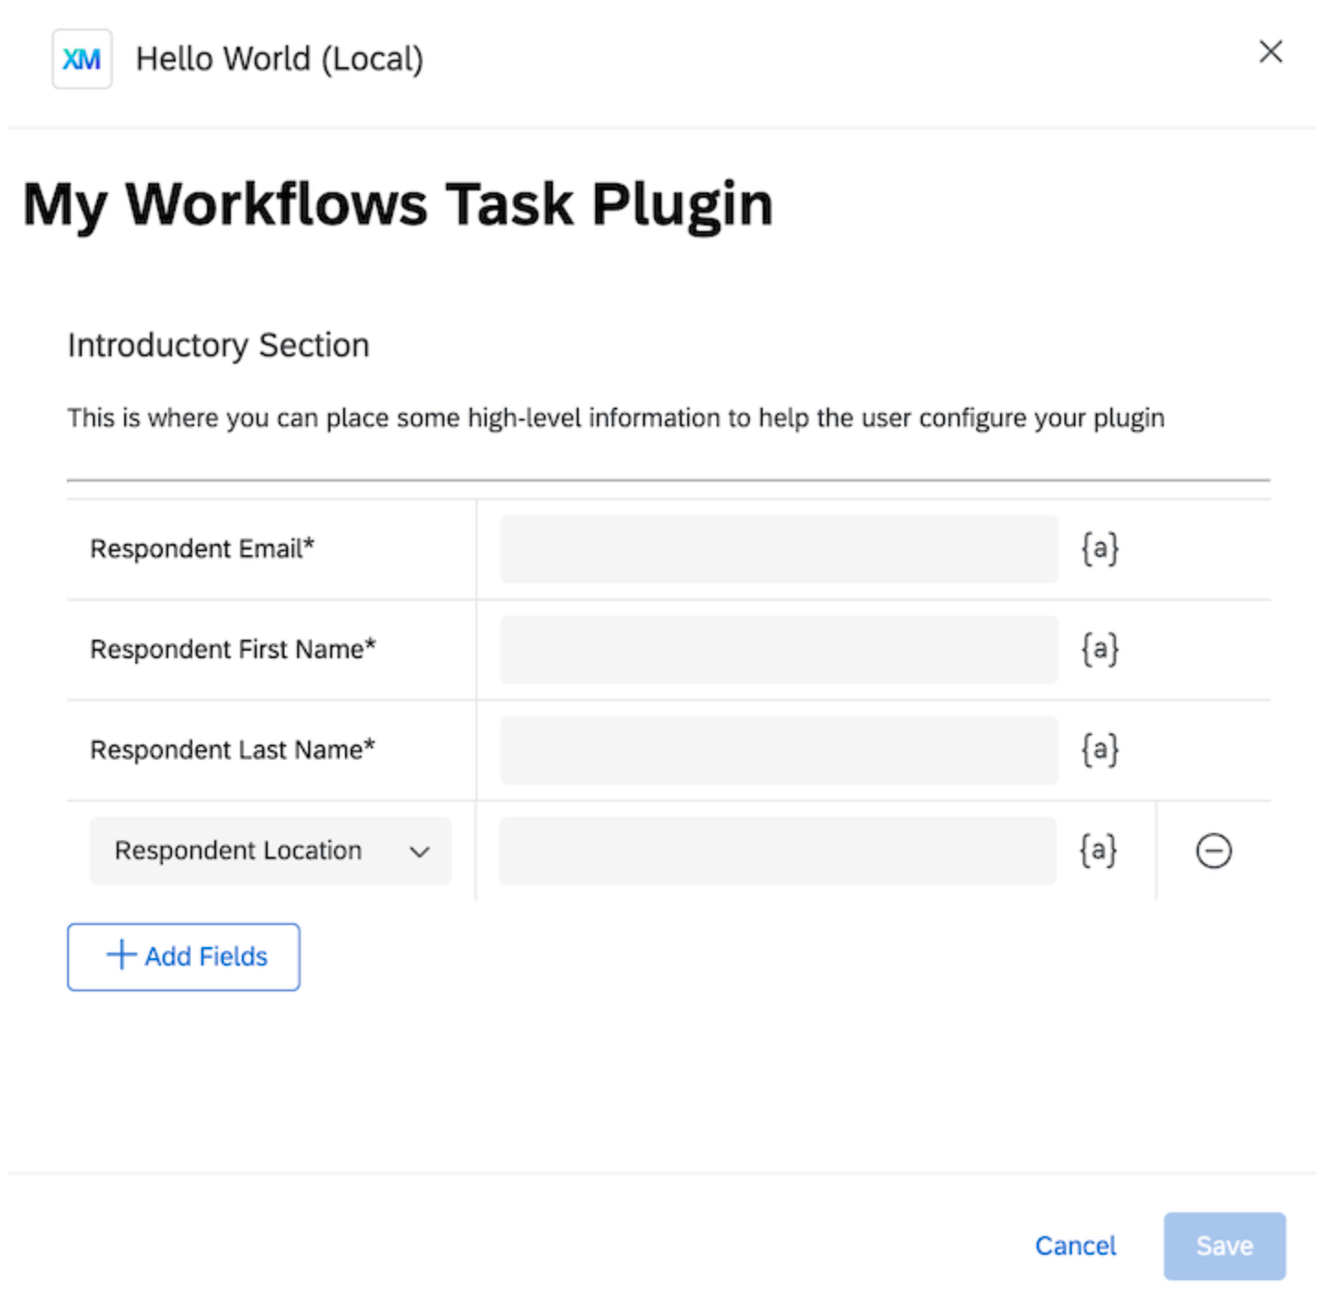The image size is (1323, 1296).
Task: Cancel the plugin configuration
Action: pyautogui.click(x=1075, y=1245)
